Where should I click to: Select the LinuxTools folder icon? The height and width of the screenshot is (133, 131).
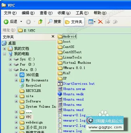coord(60,57)
